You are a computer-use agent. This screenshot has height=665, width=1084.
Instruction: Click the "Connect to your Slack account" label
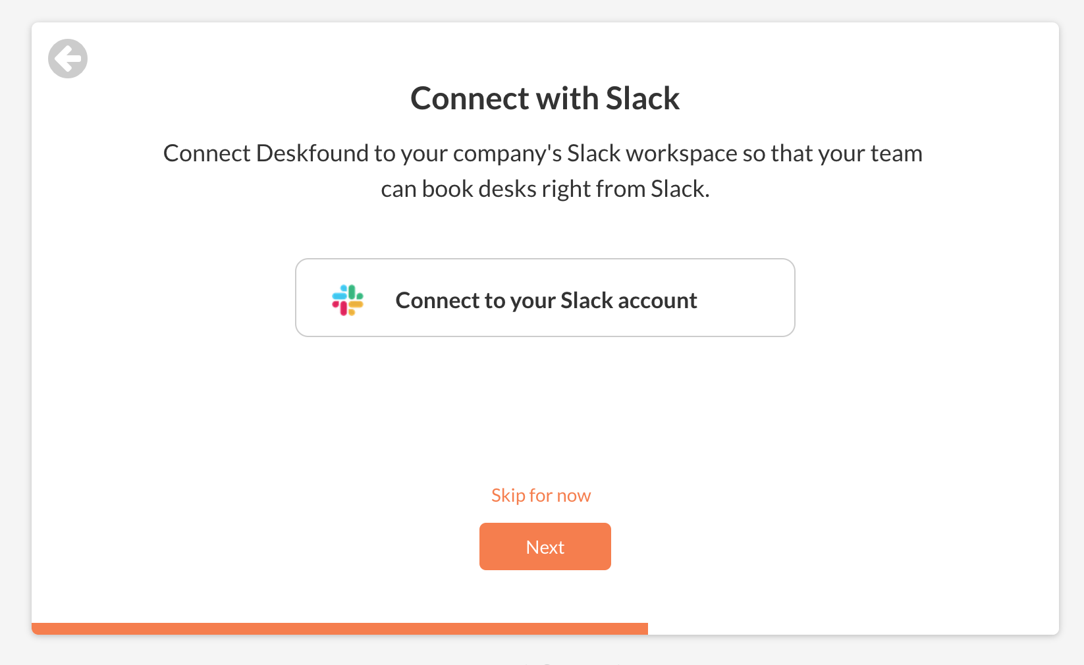coord(546,300)
